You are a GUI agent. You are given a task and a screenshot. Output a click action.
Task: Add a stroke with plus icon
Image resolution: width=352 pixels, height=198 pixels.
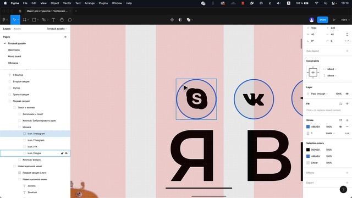click(x=347, y=120)
